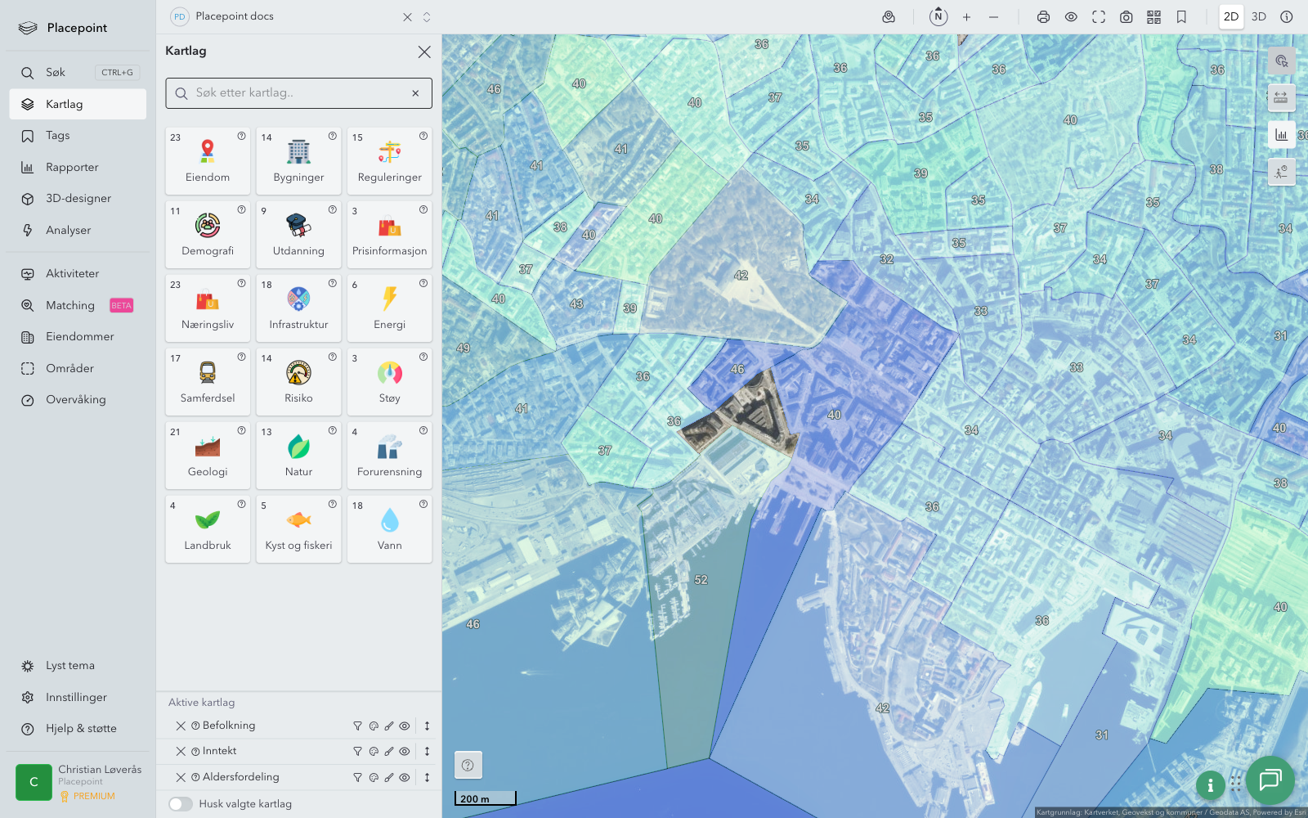The image size is (1308, 818).
Task: Open the bar chart statistics tool
Action: (1281, 135)
